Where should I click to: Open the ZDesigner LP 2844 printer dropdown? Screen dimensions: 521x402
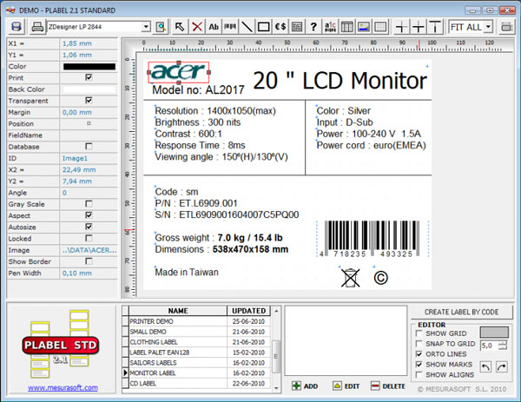(x=146, y=27)
